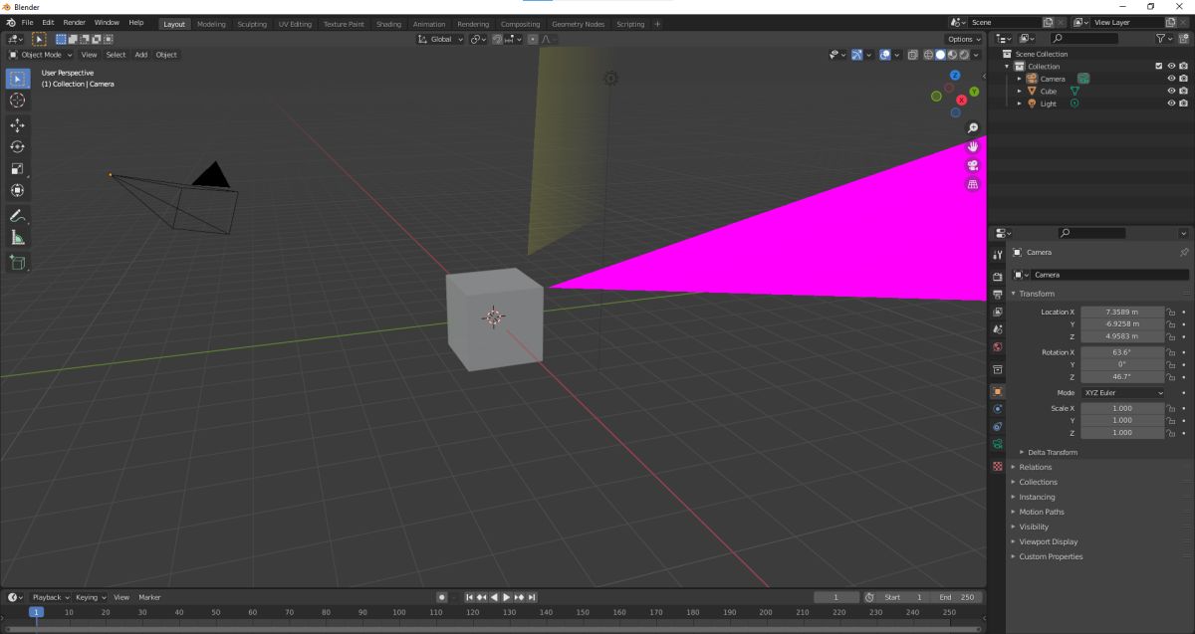Open the rotation Mode XYZ Euler dropdown

coord(1122,393)
